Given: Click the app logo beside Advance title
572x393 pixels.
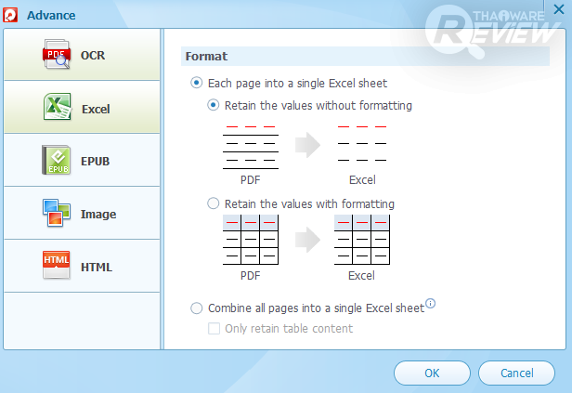Looking at the screenshot, I should tap(10, 15).
